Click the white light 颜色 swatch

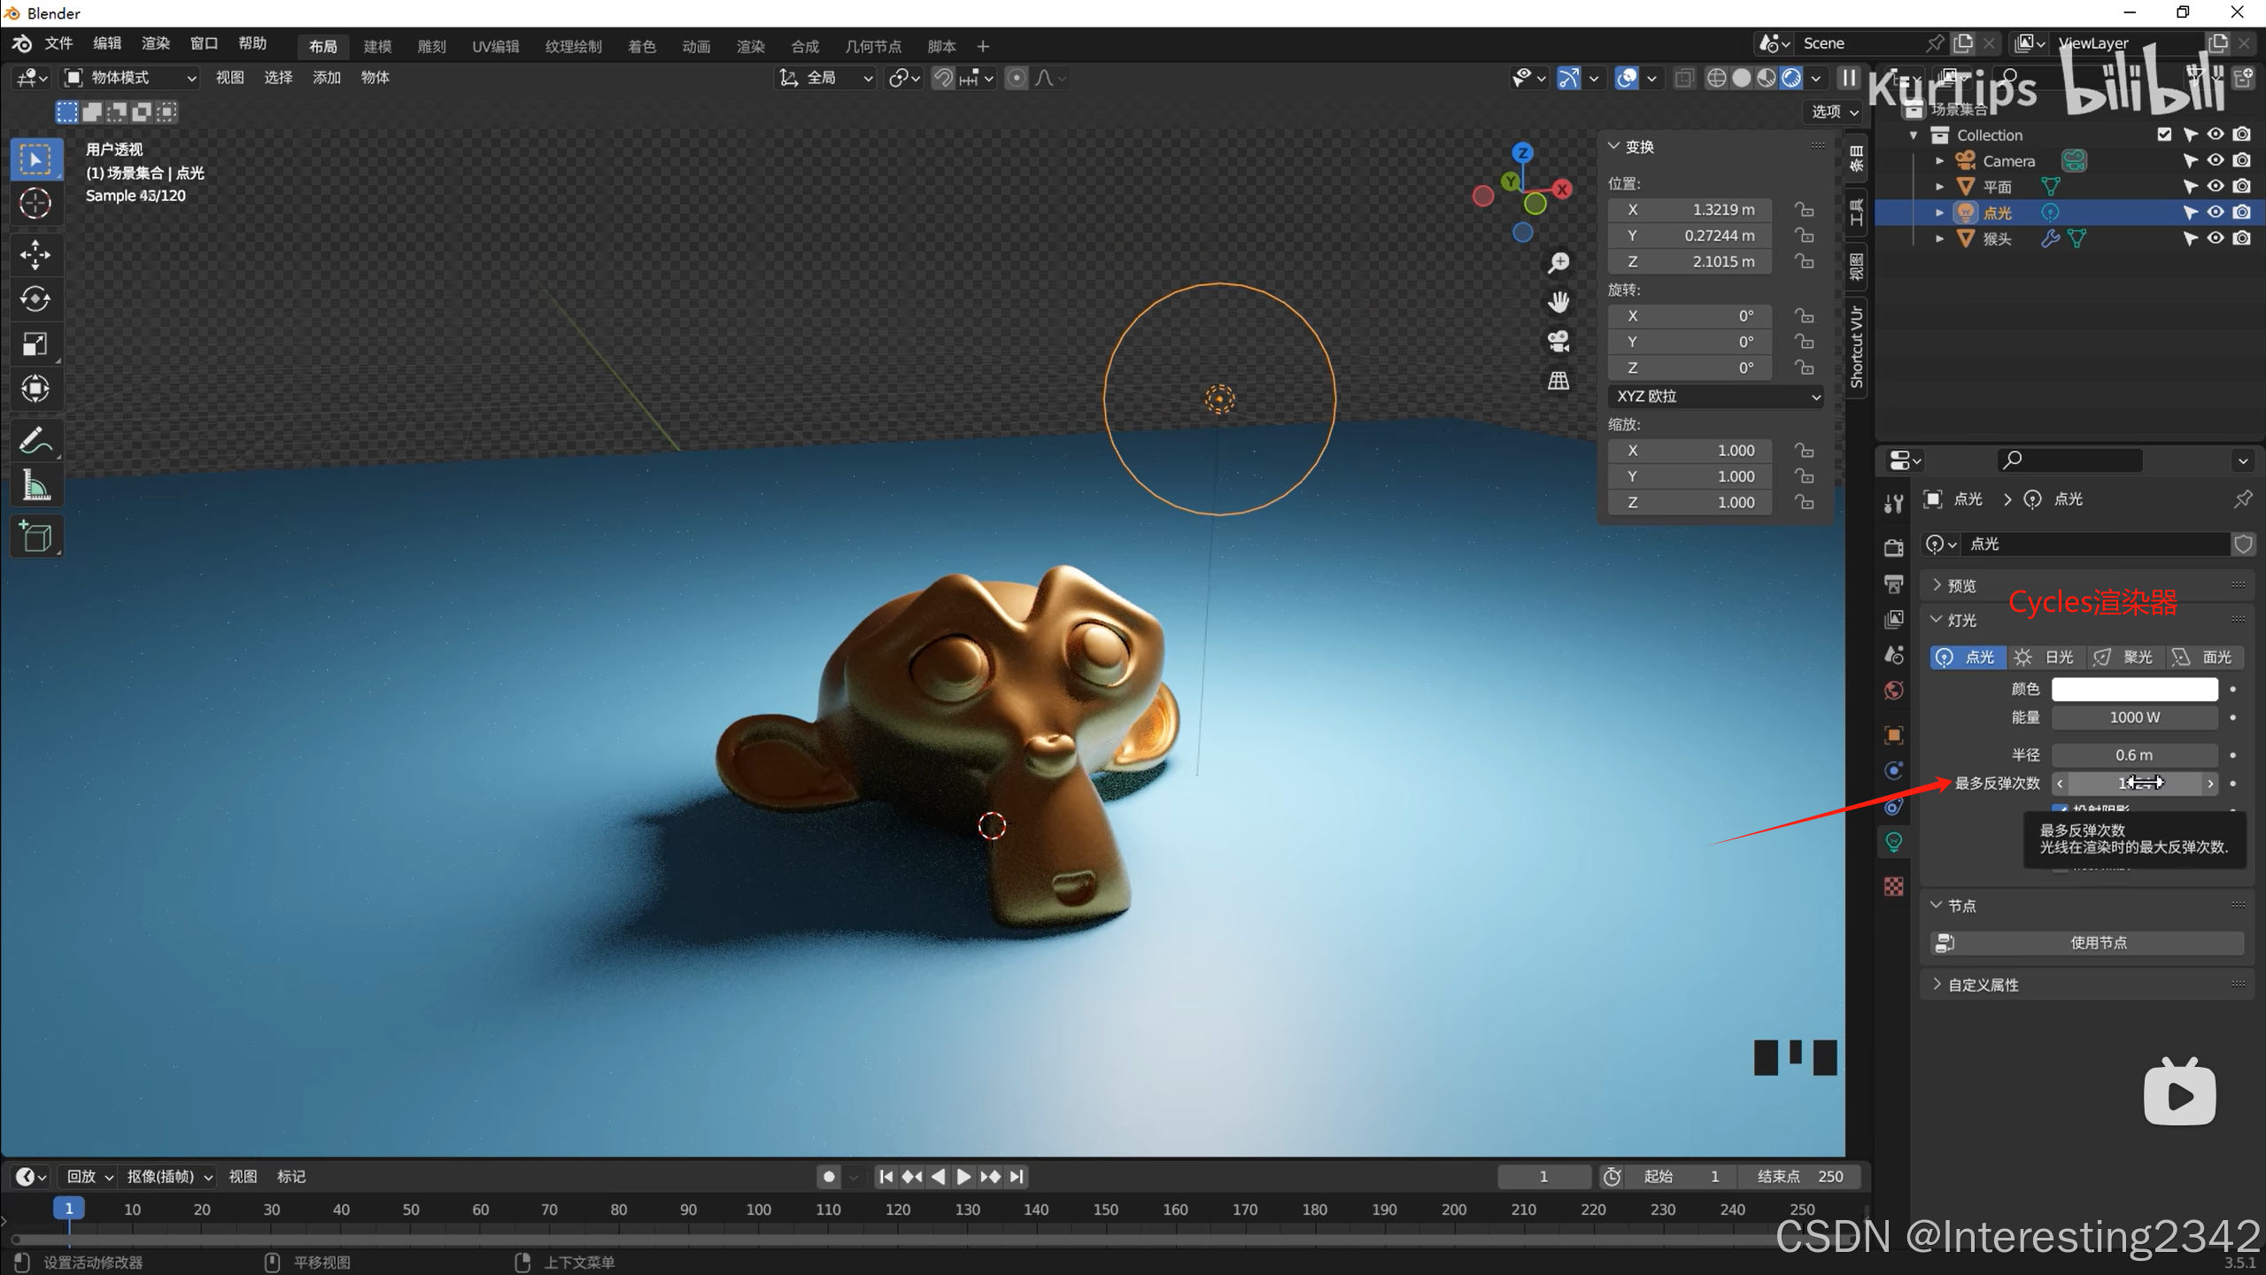tap(2134, 689)
